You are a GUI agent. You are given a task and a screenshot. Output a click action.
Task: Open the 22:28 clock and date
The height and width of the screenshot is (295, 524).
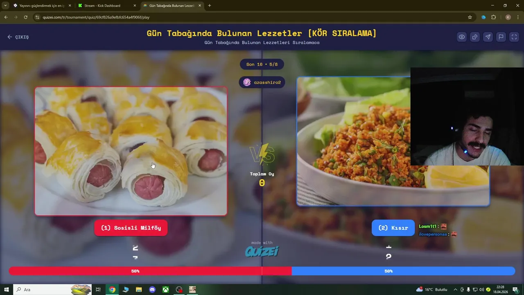[500, 290]
